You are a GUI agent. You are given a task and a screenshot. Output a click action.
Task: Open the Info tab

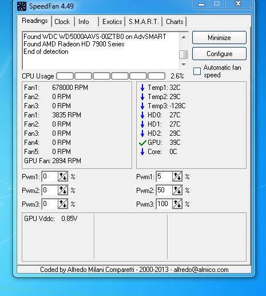(x=84, y=22)
